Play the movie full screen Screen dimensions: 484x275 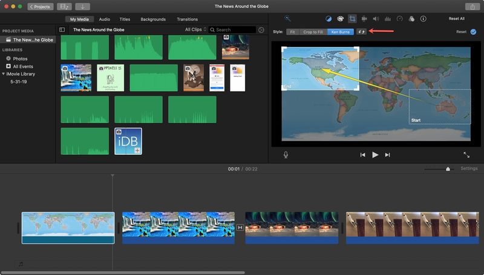[x=466, y=155]
